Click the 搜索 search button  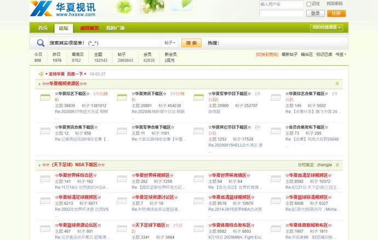click(x=191, y=43)
